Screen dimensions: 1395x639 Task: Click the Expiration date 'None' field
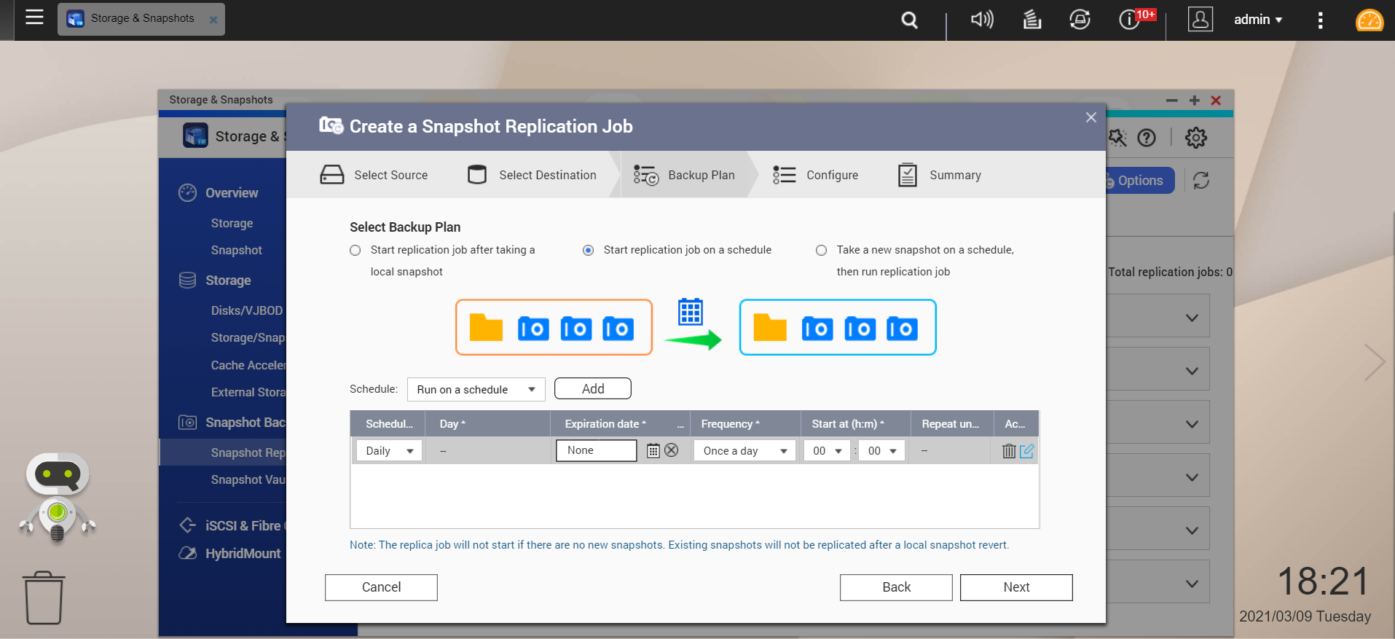pyautogui.click(x=596, y=451)
